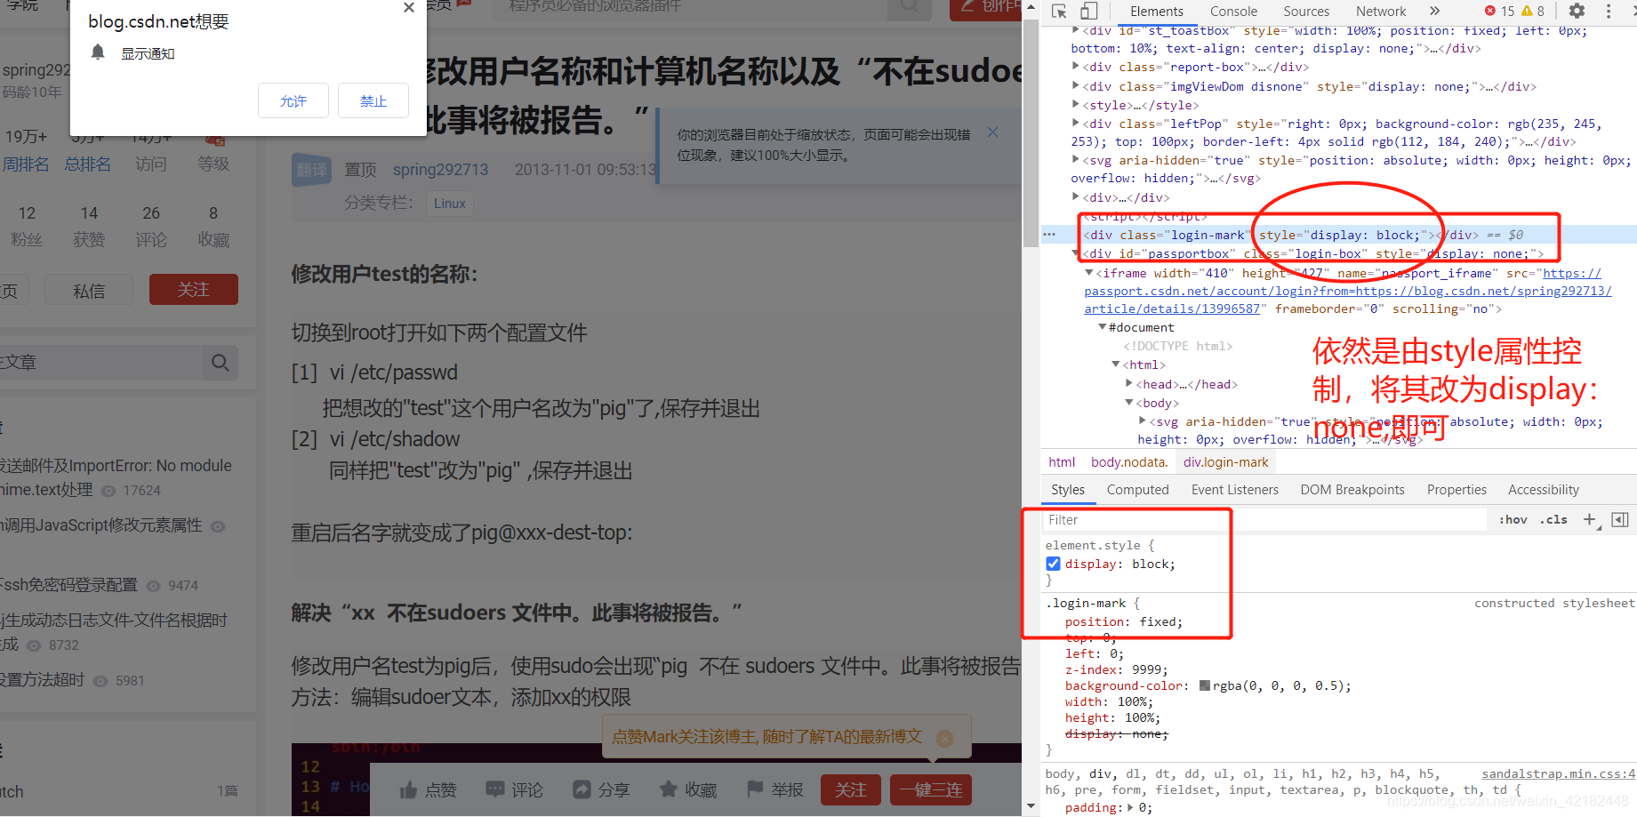Viewport: 1637px width, 817px height.
Task: Click the rgba background-color swatch
Action: (1205, 685)
